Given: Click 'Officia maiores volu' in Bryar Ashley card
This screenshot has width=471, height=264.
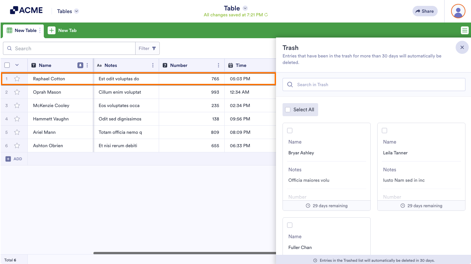Looking at the screenshot, I should [x=309, y=180].
